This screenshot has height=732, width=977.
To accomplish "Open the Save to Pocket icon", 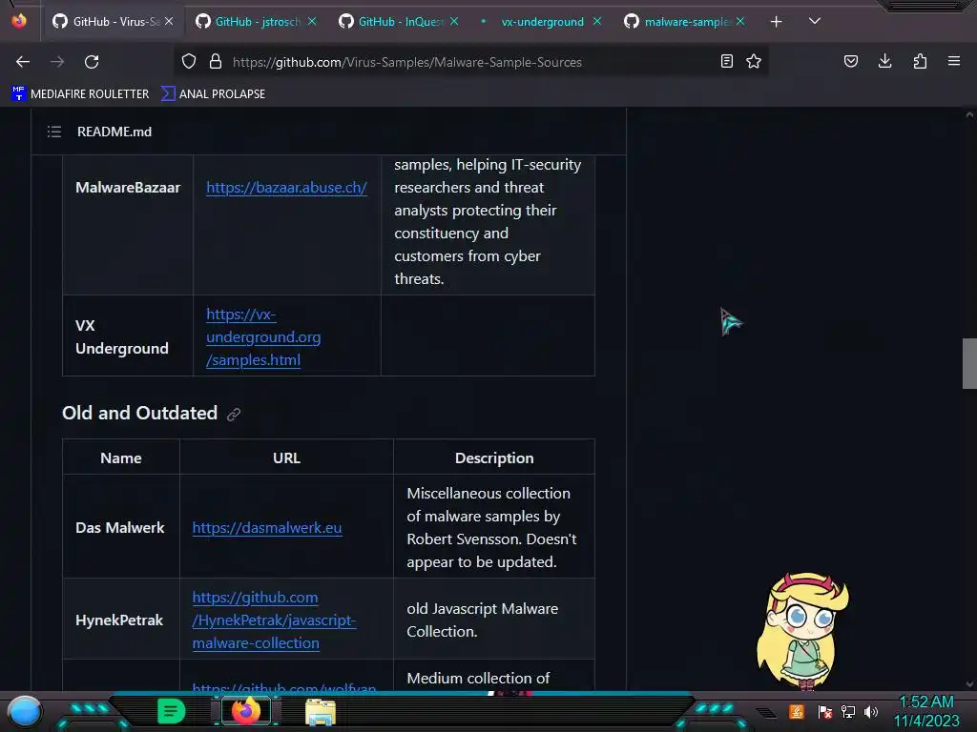I will coord(851,61).
